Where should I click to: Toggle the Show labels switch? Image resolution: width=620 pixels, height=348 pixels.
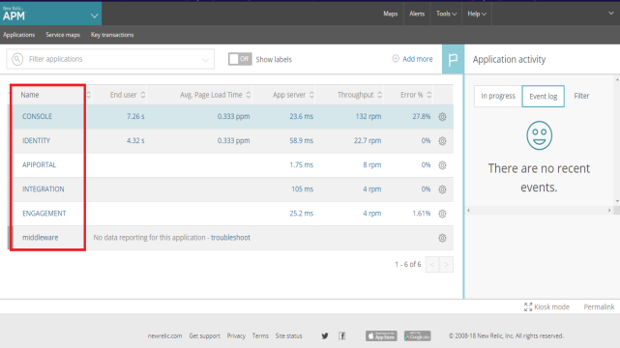[x=240, y=59]
